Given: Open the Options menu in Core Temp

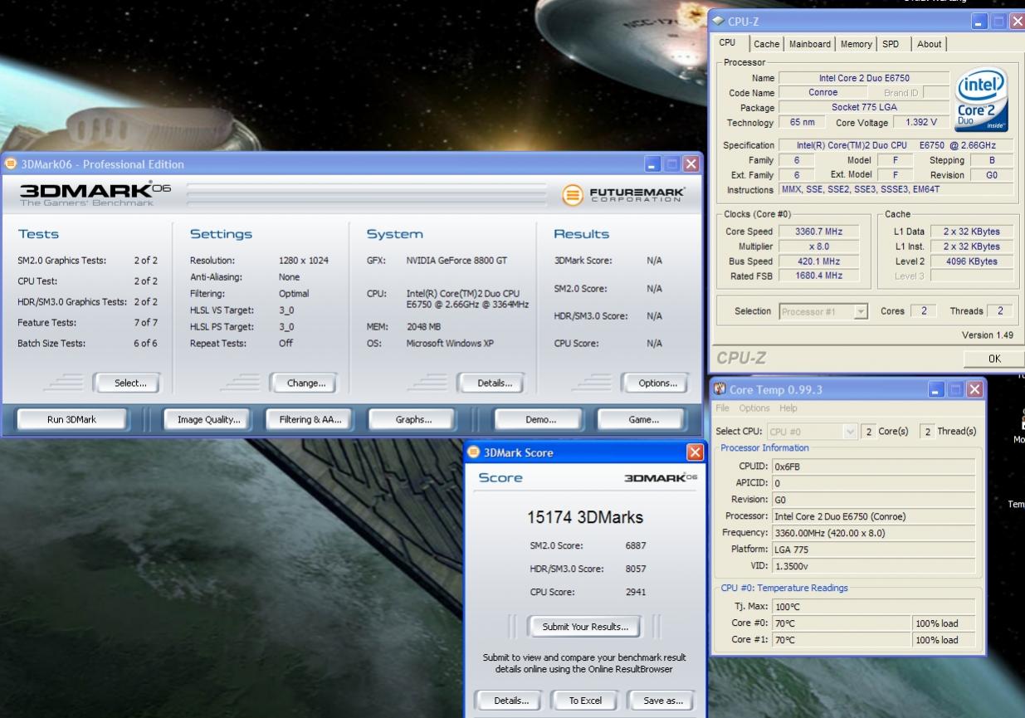Looking at the screenshot, I should tap(754, 408).
